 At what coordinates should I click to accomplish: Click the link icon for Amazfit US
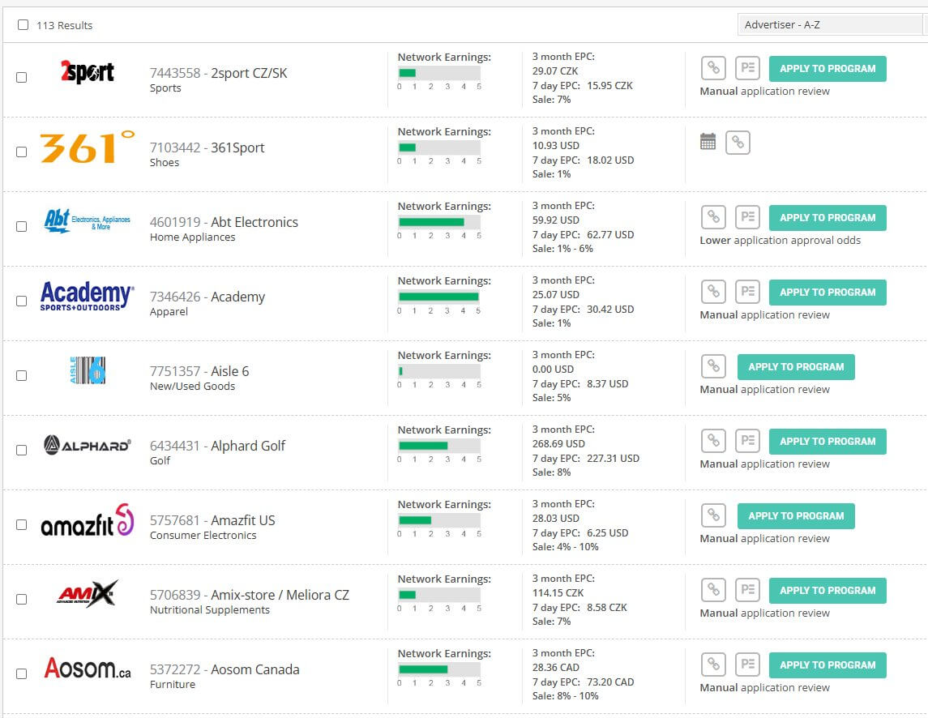pos(713,515)
